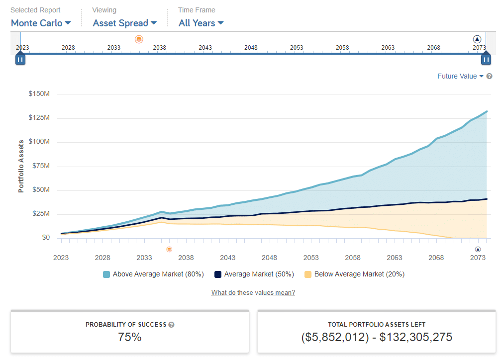This screenshot has height=357, width=502.
Task: Open the Asset Spread viewing dropdown
Action: click(x=124, y=23)
